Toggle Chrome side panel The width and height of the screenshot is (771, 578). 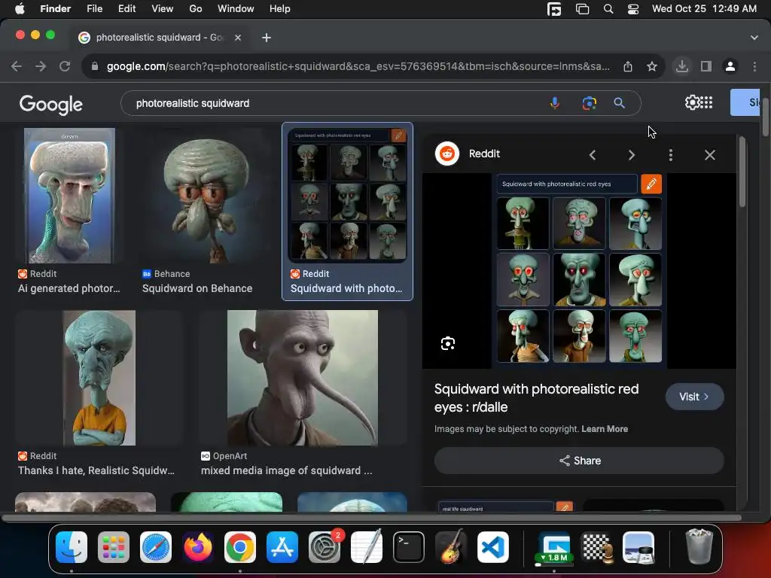click(706, 66)
